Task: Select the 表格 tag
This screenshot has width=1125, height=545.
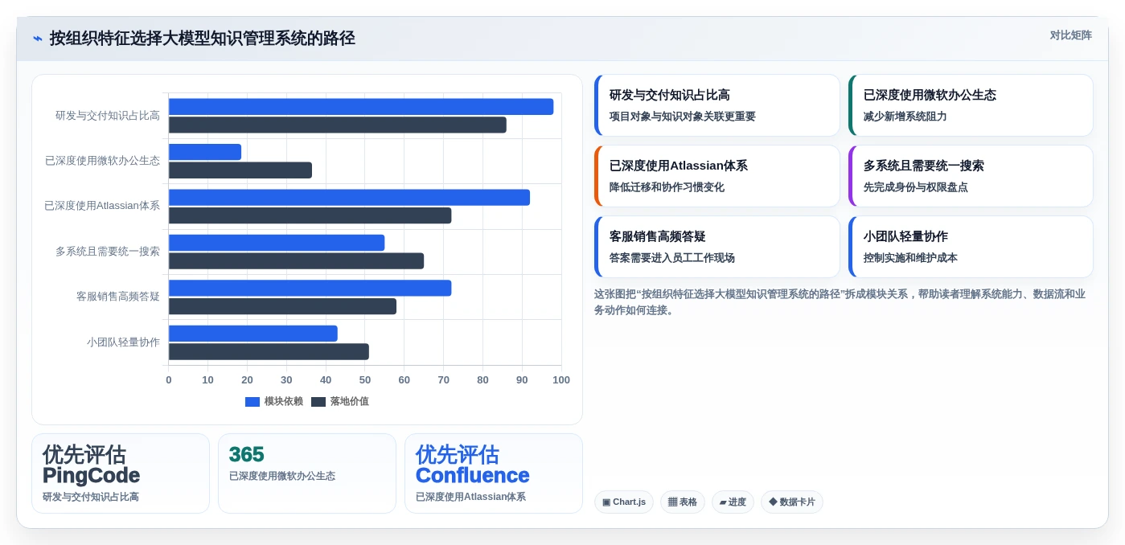Action: coord(683,502)
